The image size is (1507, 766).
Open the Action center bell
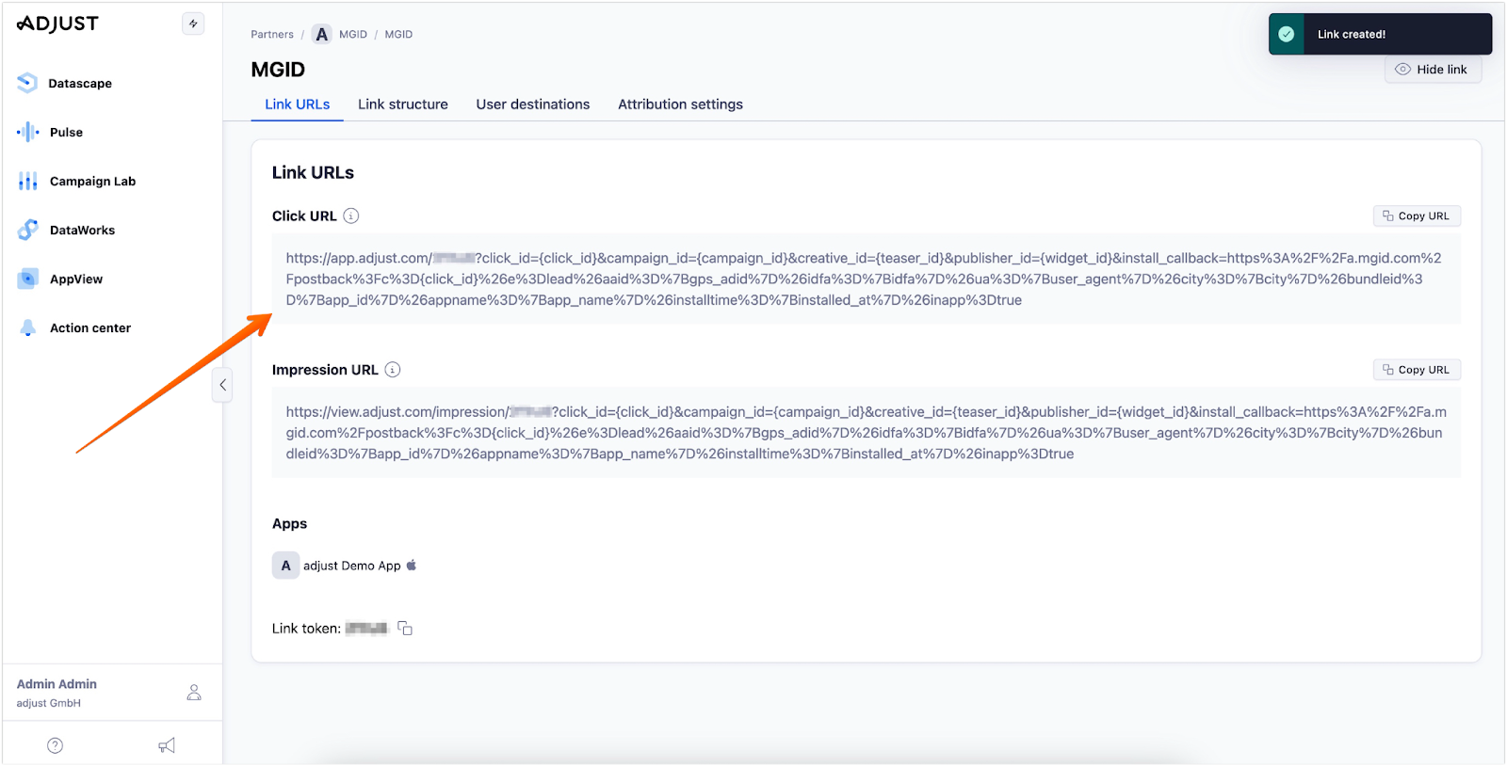[x=28, y=328]
